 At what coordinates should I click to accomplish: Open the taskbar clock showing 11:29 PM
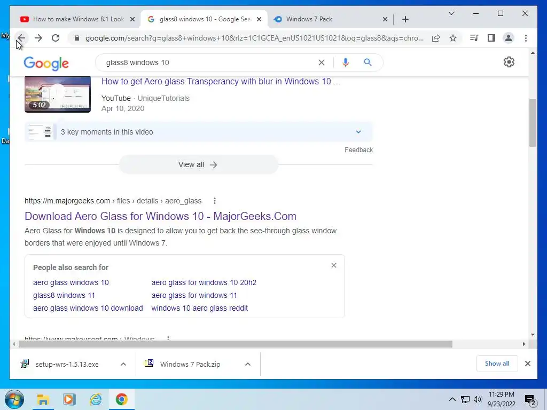501,399
